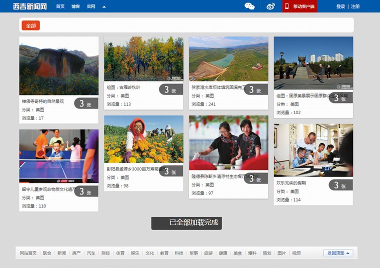Viewport: 380px width, 268px height.
Task: Click the title 彭阳县孟塬乡3000亩万寿菊
Action: 137,169
